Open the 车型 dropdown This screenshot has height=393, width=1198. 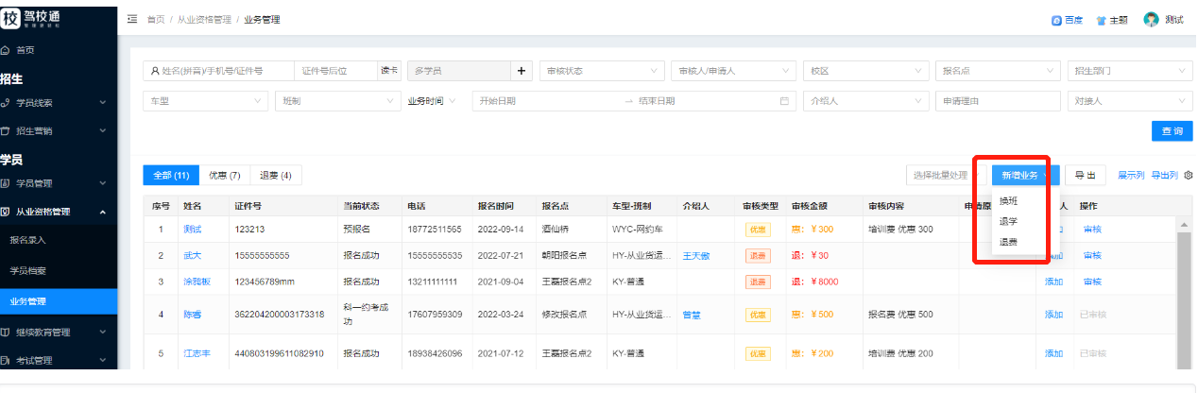point(206,101)
